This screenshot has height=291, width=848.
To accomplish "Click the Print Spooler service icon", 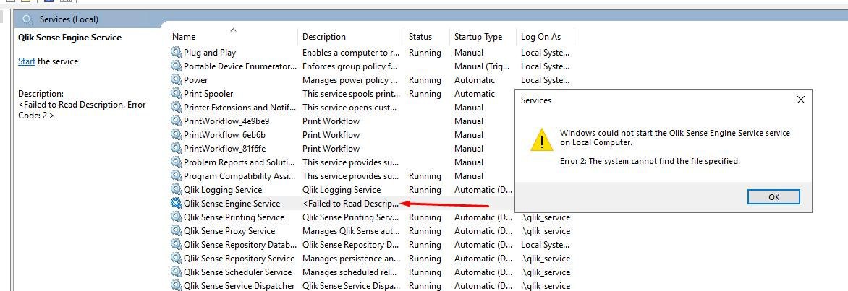I will click(177, 93).
